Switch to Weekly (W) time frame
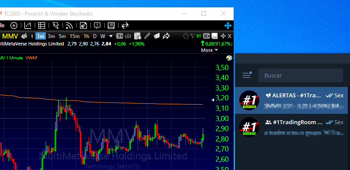The image size is (350, 170). pos(102,36)
